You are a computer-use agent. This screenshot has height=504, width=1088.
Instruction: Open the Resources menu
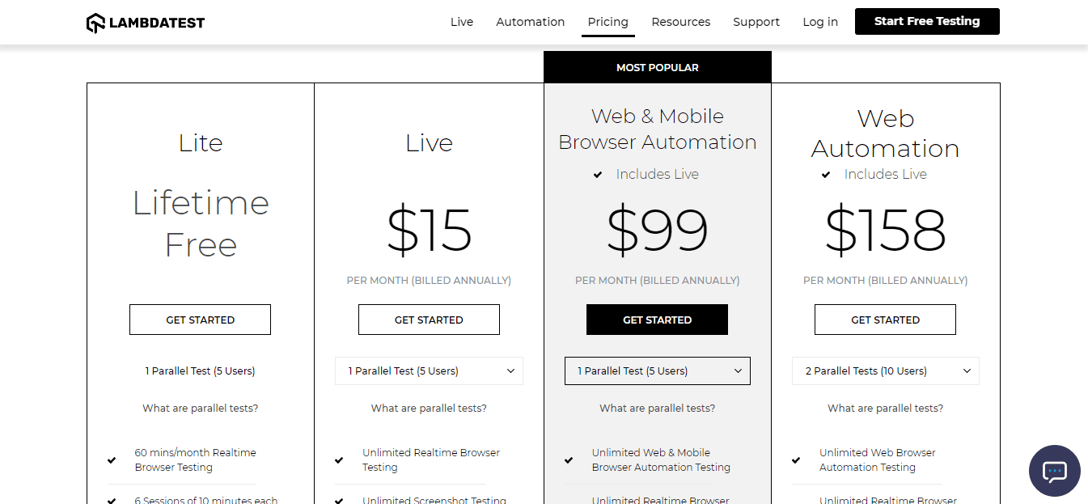(x=680, y=22)
